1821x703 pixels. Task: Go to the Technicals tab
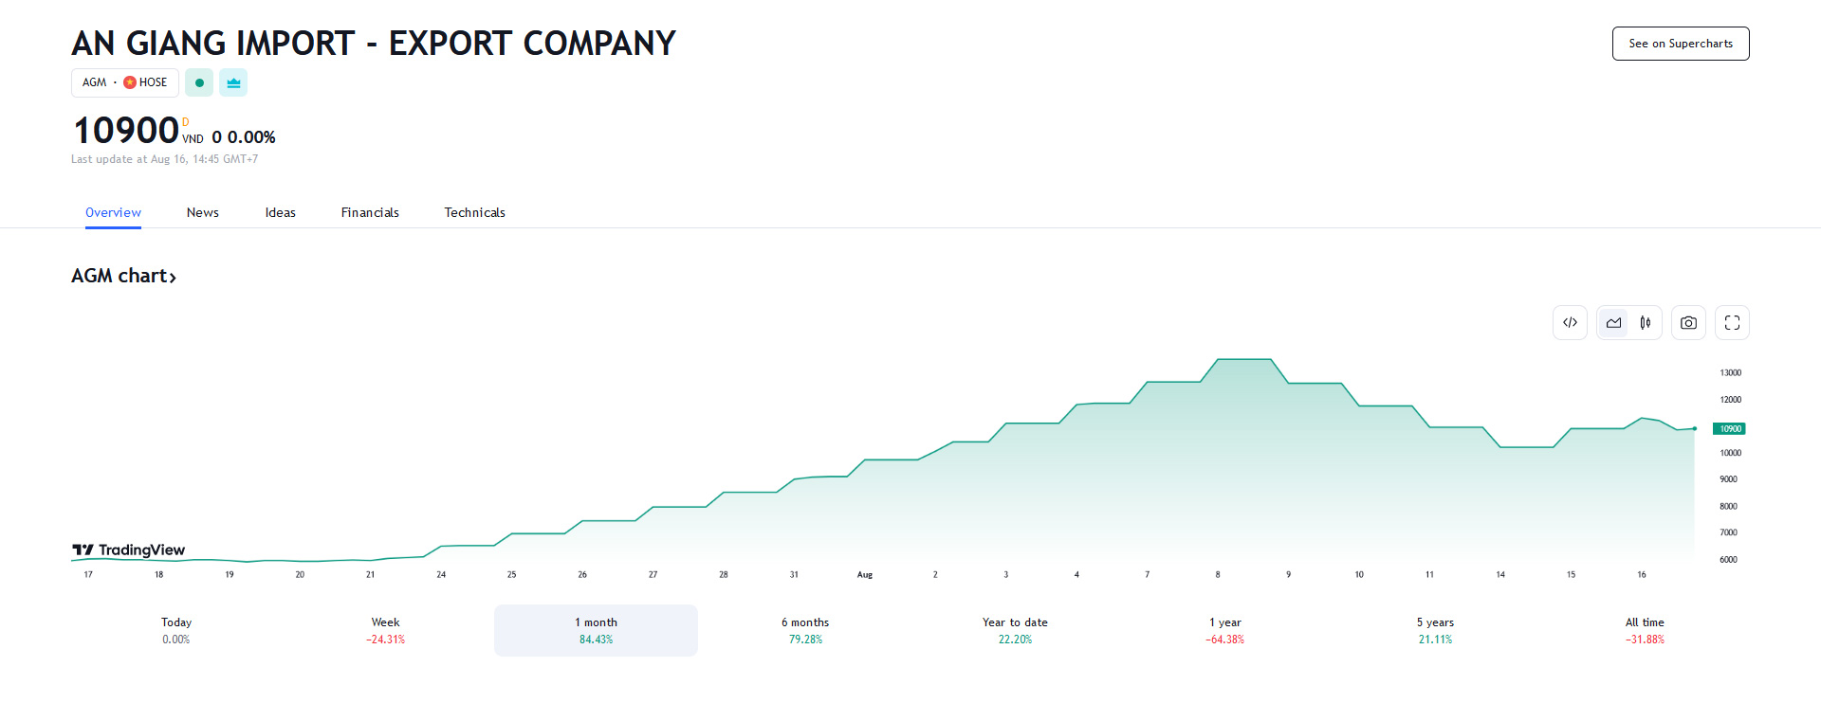474,213
